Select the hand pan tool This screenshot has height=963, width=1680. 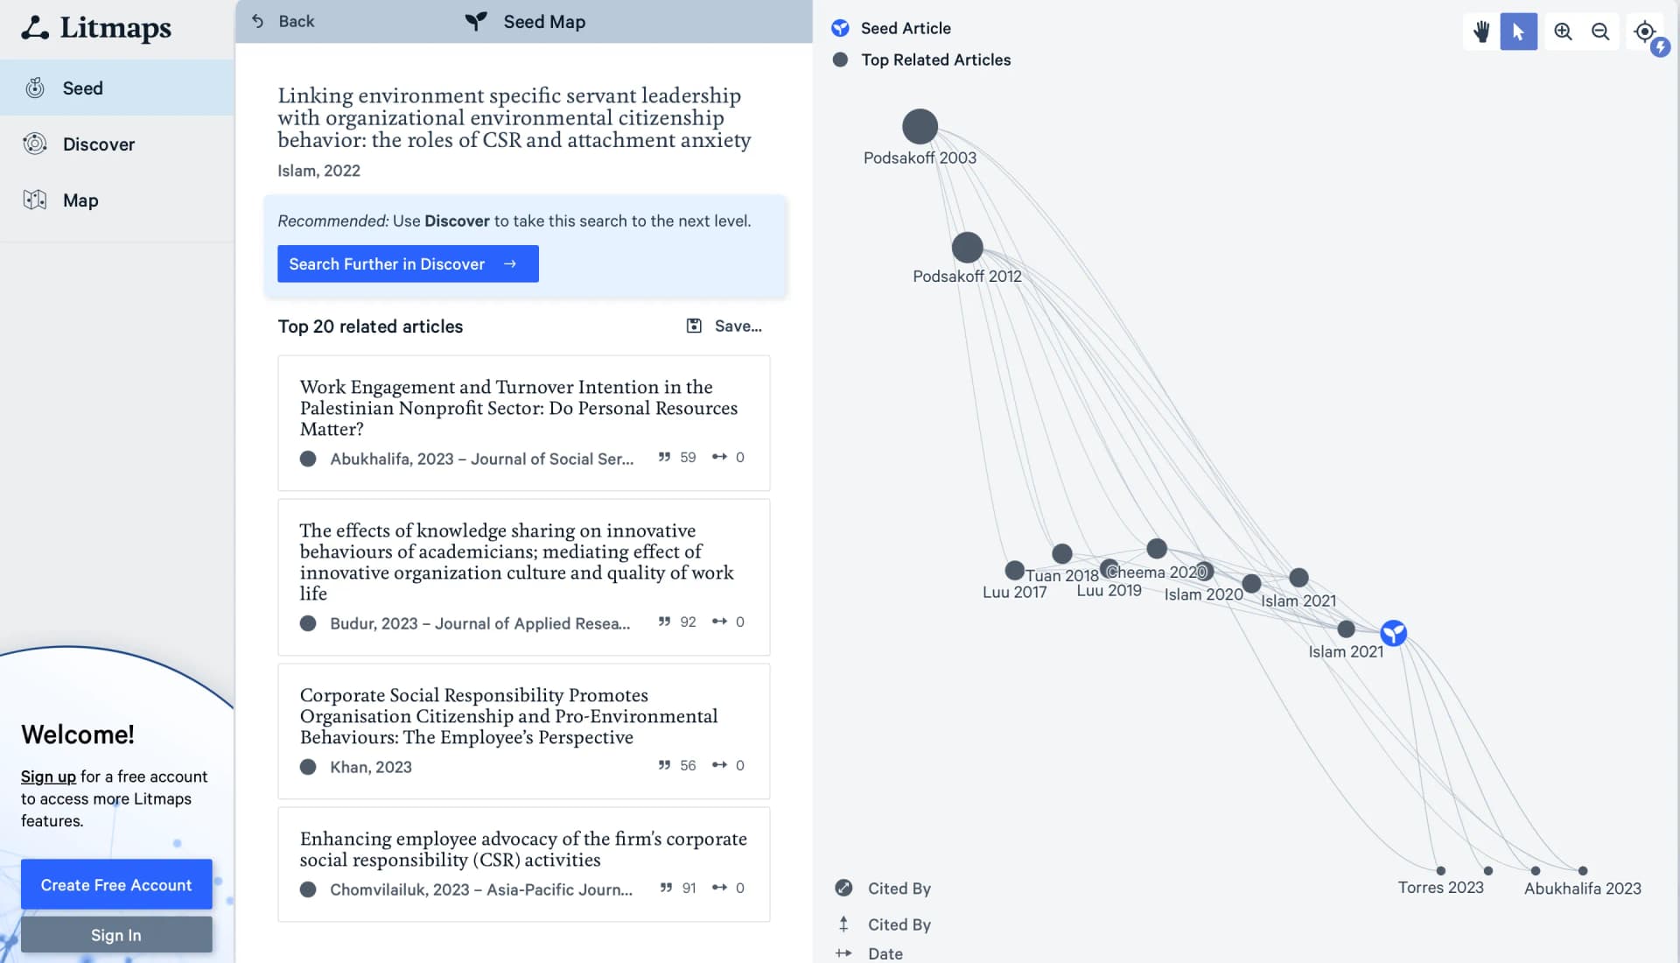[x=1480, y=32]
